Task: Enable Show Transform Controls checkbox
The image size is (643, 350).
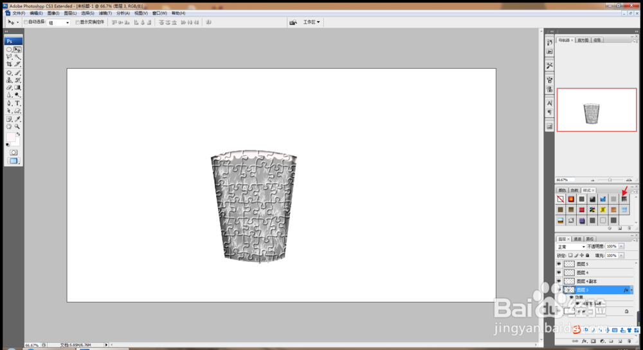Action: [78, 22]
